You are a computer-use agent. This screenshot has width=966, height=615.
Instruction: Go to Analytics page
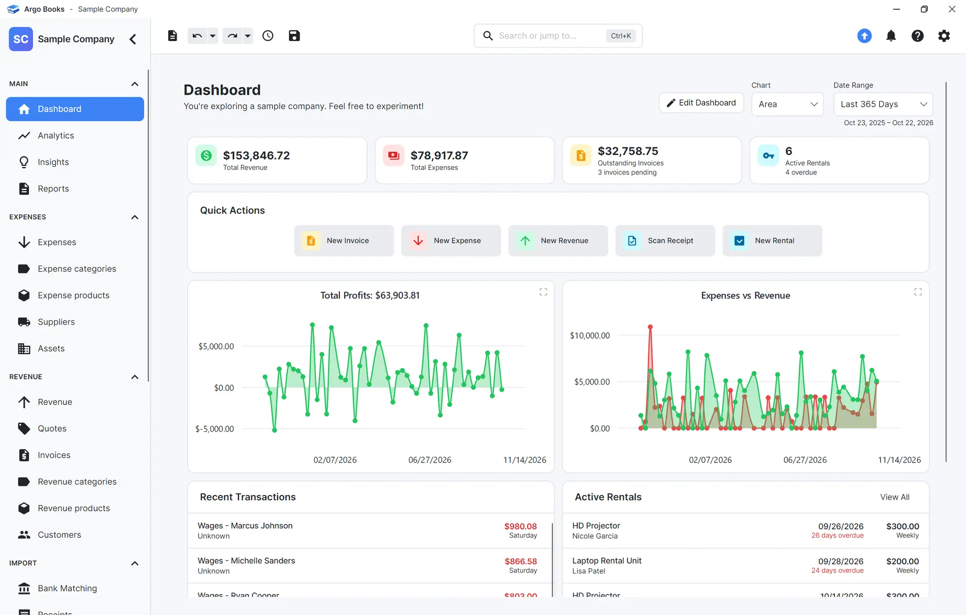(x=75, y=136)
